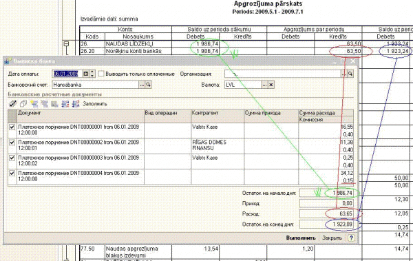Open the calendar picker beside payment date
This screenshot has height=261, width=413.
(86, 74)
